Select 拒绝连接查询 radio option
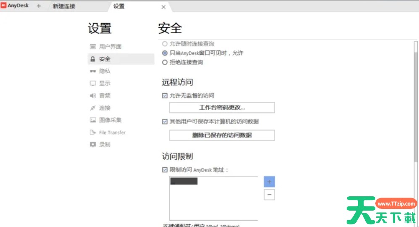The height and width of the screenshot is (227, 419). point(165,63)
